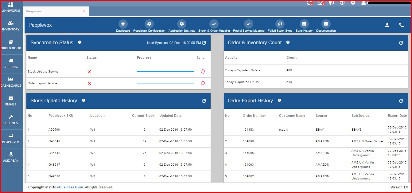Viewport: 412px width, 193px height.
Task: Select SKU G48617 in Stock Update History
Action: 54,165
